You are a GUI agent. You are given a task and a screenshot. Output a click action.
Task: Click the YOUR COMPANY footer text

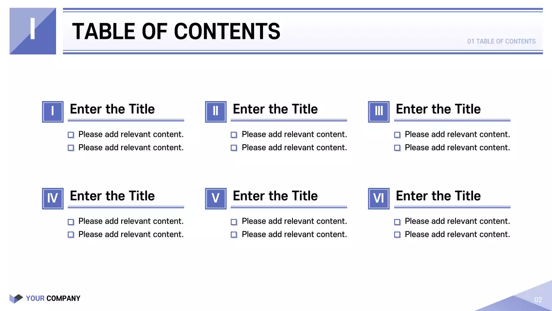point(53,298)
